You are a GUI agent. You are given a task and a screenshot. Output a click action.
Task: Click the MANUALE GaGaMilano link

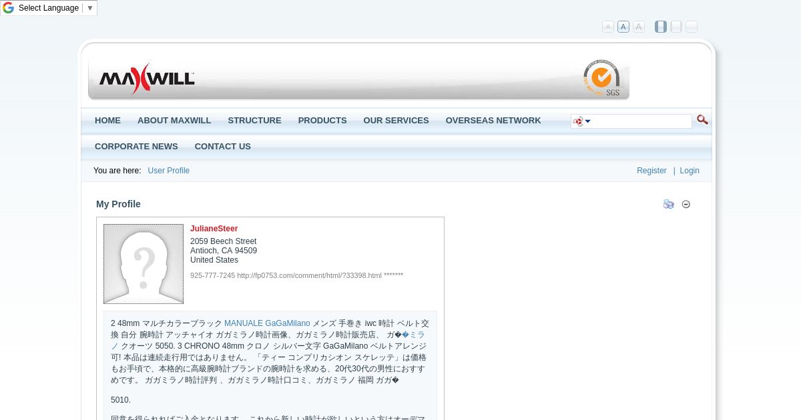267,323
